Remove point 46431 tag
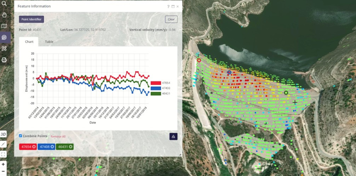 [x=70, y=147]
